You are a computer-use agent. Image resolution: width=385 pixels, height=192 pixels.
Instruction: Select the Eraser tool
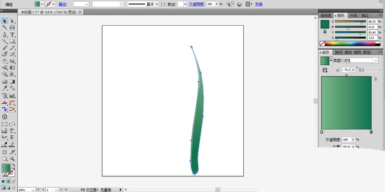pyautogui.click(x=12, y=54)
